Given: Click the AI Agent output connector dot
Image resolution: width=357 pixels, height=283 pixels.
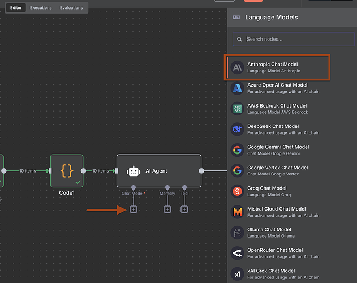Looking at the screenshot, I should point(201,171).
